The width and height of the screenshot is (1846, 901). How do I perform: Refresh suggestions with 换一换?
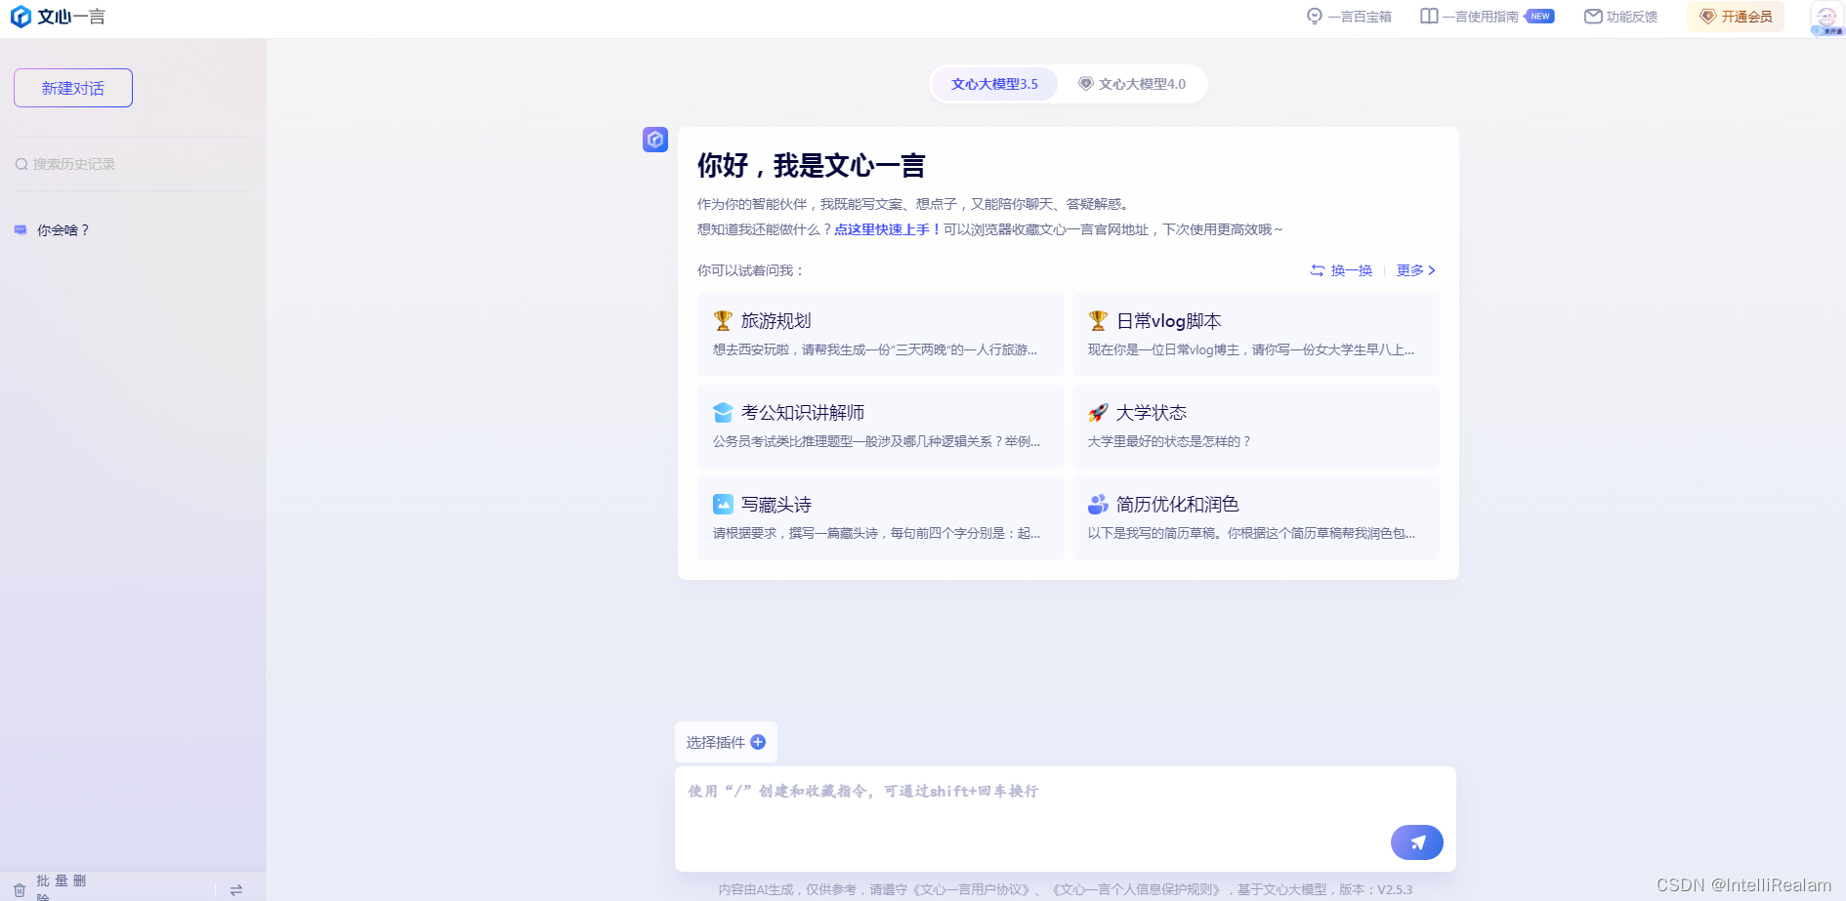pyautogui.click(x=1341, y=270)
